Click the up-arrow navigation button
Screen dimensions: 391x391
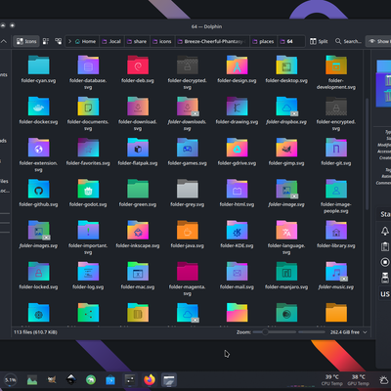click(4, 41)
